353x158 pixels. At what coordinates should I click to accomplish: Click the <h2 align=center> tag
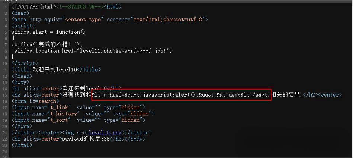[37, 95]
